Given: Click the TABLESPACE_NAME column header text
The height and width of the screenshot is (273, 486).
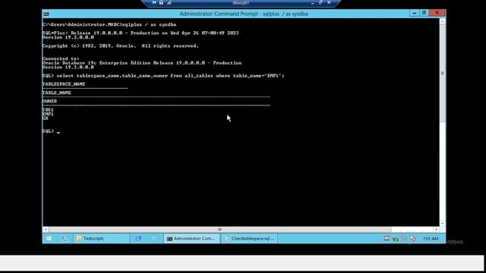Looking at the screenshot, I should click(64, 84).
